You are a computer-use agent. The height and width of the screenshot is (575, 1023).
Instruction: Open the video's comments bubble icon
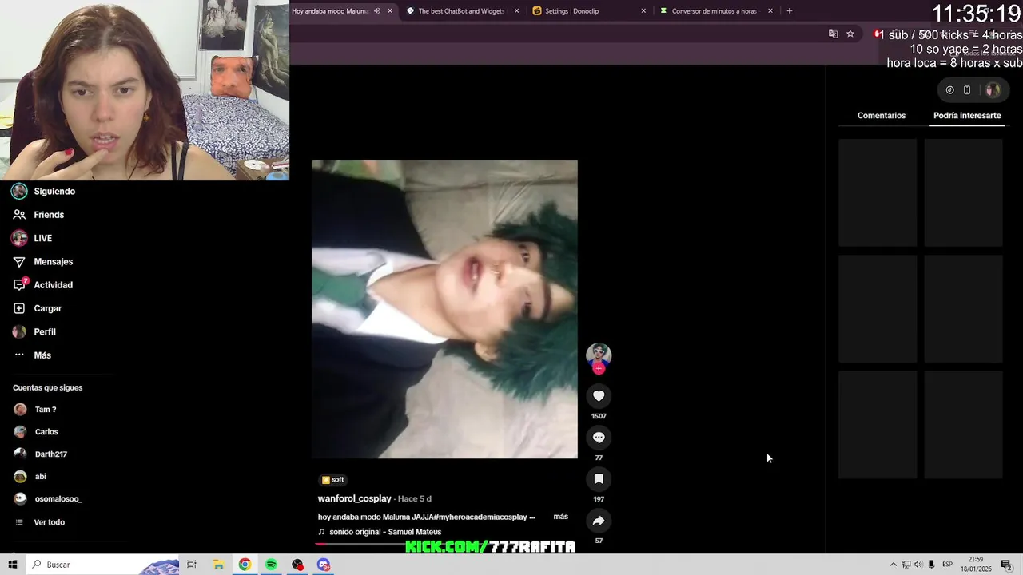point(599,437)
